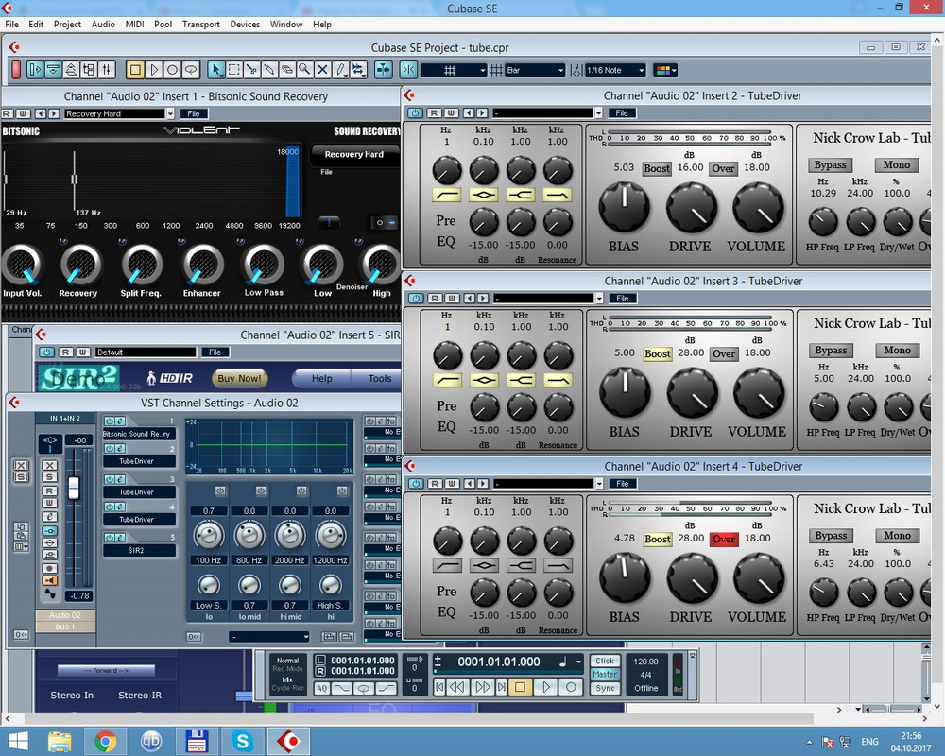
Task: Select the Range Selection tool
Action: 233,70
